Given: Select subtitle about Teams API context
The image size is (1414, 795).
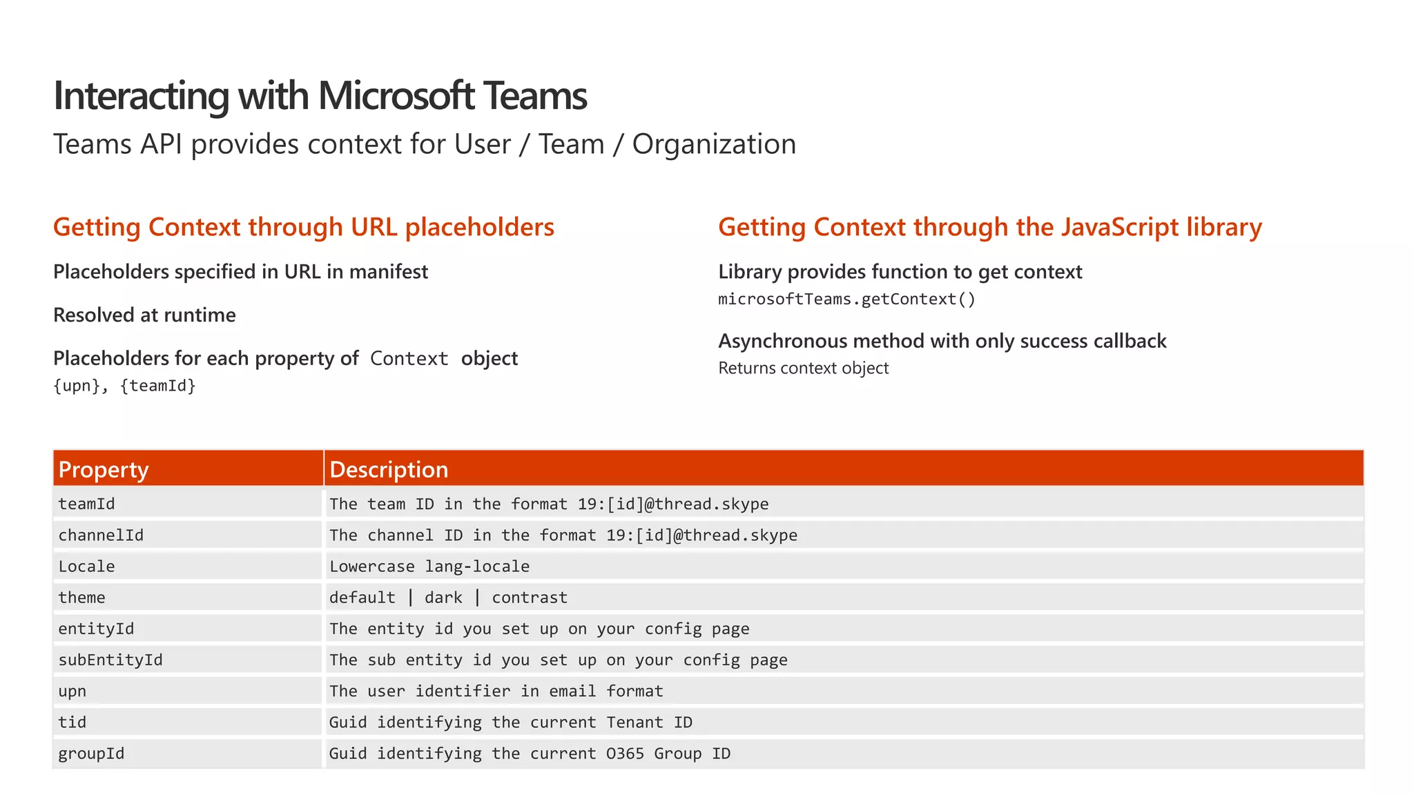Looking at the screenshot, I should tap(425, 144).
